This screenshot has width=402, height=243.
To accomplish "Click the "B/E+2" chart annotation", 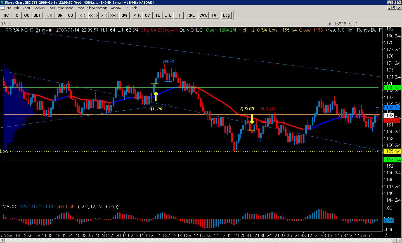I will (x=169, y=61).
